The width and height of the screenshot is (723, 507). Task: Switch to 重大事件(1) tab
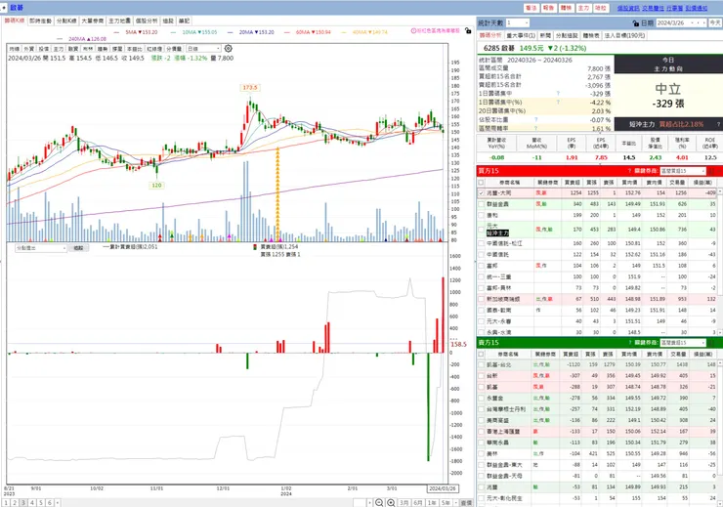pyautogui.click(x=521, y=35)
